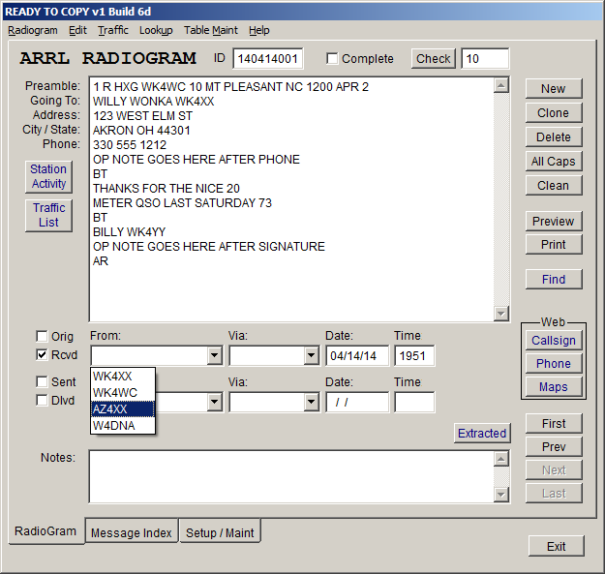
Task: Expand the sent To callsign dropdown arrow
Action: tap(214, 403)
